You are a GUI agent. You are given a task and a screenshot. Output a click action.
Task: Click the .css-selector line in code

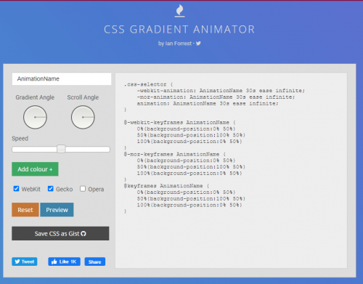tap(149, 84)
